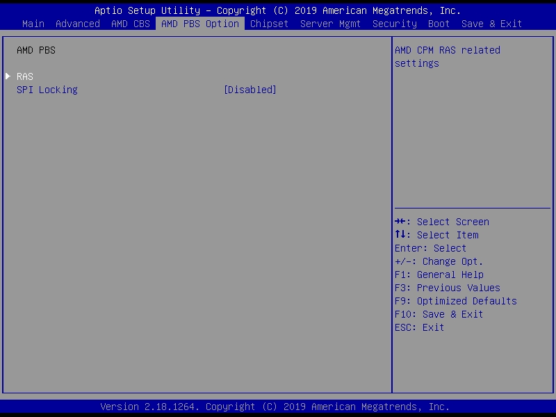Switch to the Advanced tab
The image size is (556, 417).
(78, 24)
